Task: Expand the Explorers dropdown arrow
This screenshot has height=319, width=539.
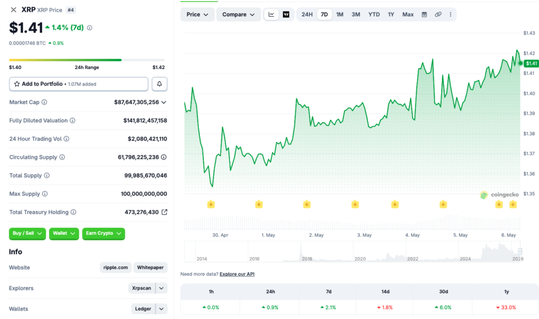Action: (161, 288)
